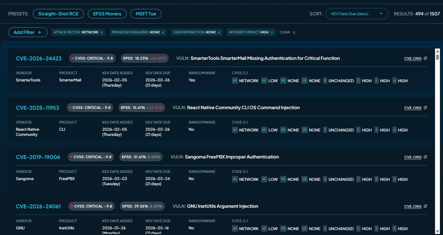Remove the ATTACK VECTOR NETWORK filter via its X icon
This screenshot has height=235, width=443.
coord(102,32)
